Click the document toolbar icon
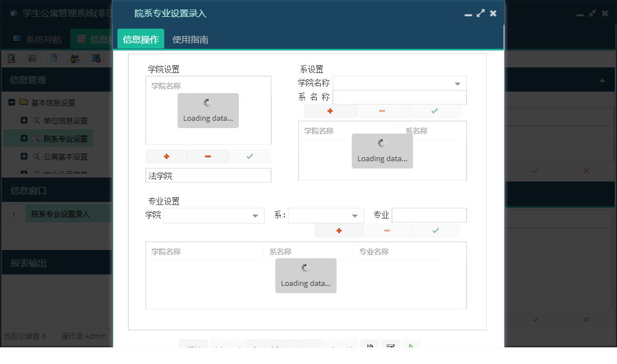 52,58
